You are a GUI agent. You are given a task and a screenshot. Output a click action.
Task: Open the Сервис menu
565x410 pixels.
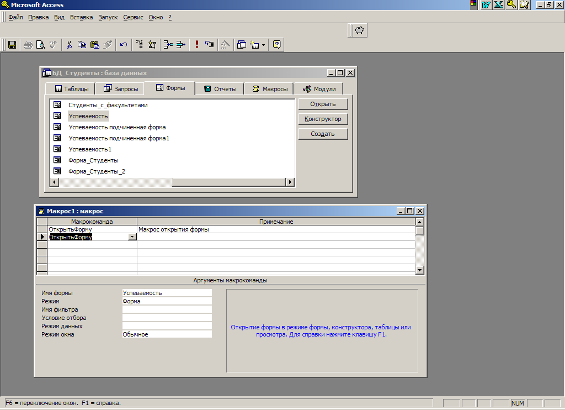click(134, 17)
